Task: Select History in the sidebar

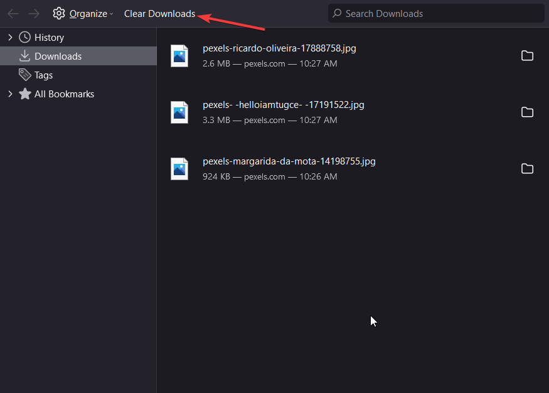Action: (49, 38)
